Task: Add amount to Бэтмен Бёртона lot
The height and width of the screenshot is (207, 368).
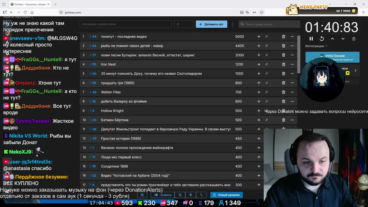Action: (x=259, y=120)
